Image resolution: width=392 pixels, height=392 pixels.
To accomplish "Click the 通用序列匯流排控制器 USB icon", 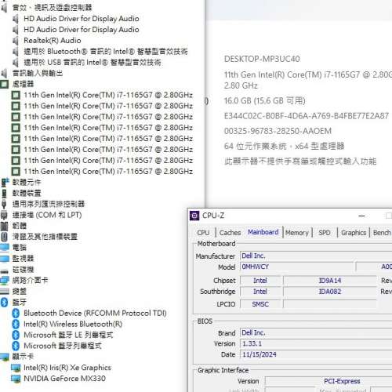I will [x=4, y=204].
